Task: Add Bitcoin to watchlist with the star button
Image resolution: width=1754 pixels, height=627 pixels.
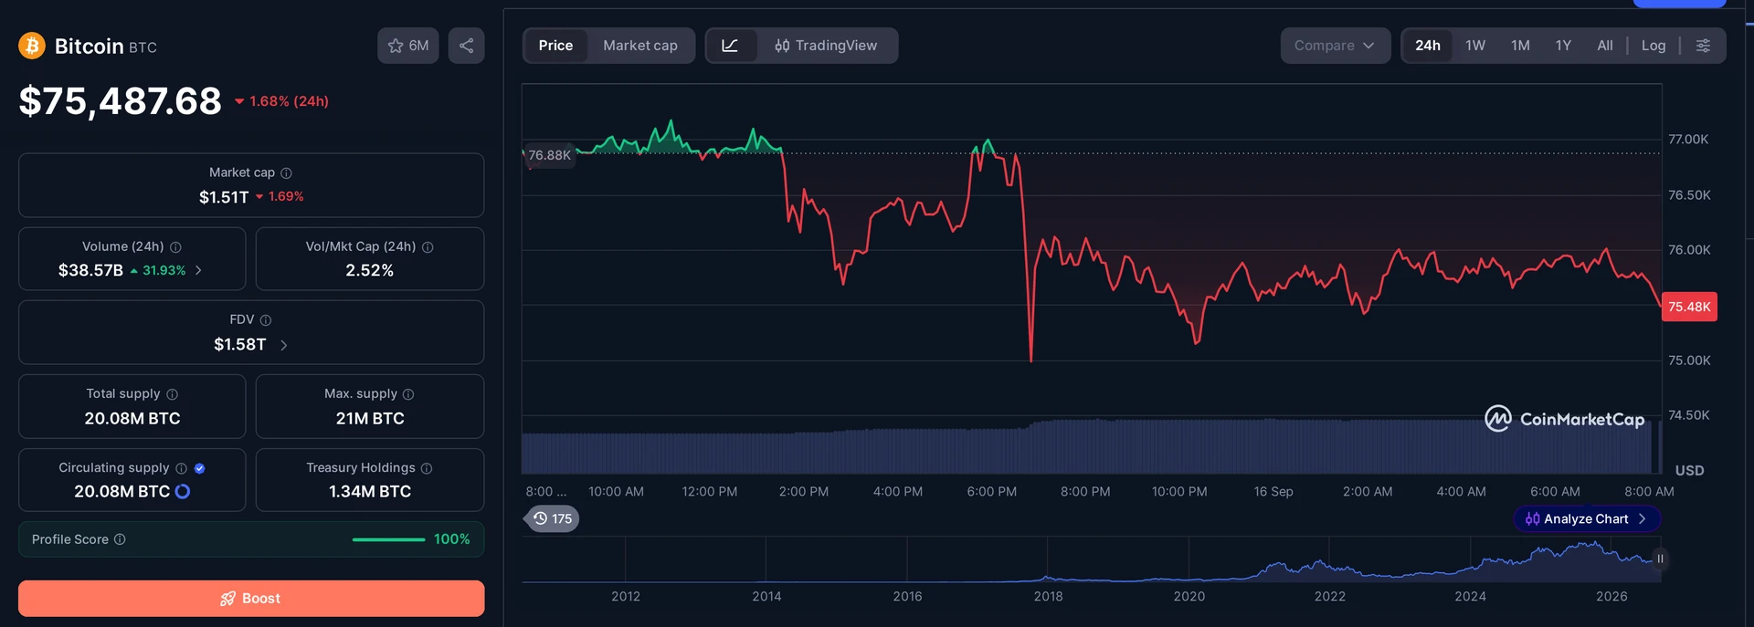Action: coord(408,46)
